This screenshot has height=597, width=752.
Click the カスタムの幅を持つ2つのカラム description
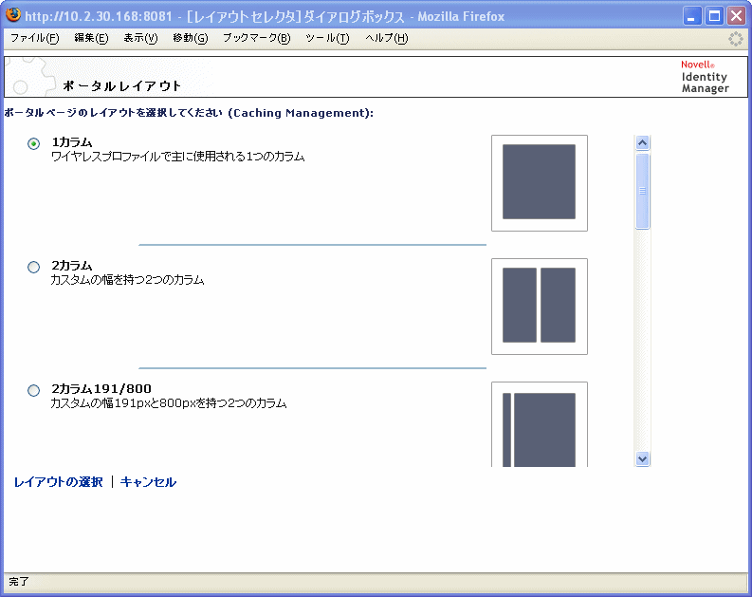[x=128, y=280]
